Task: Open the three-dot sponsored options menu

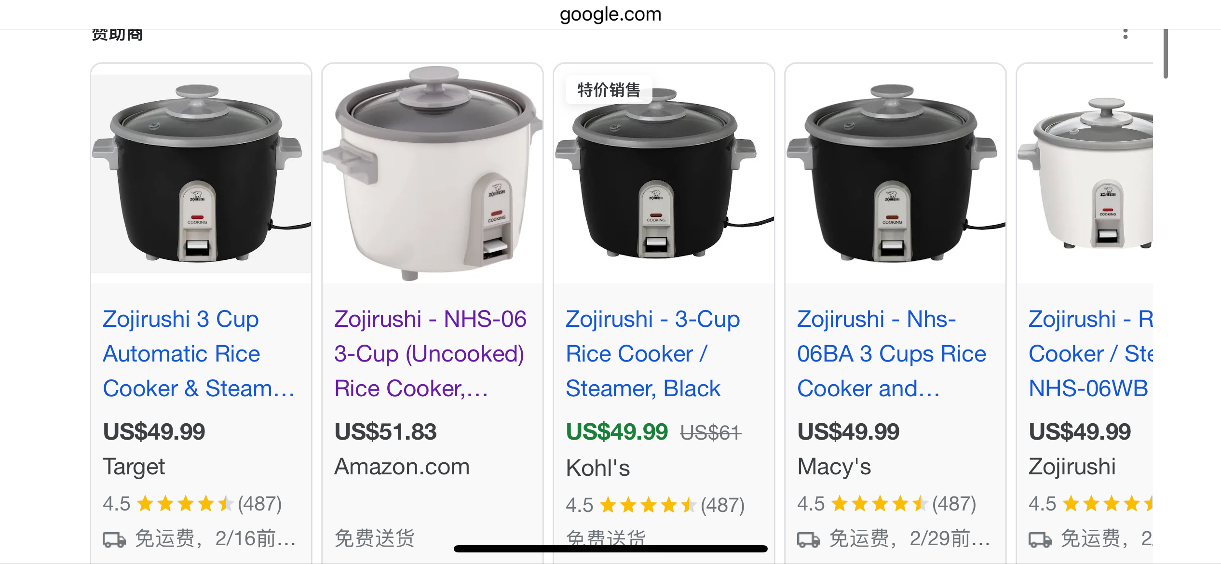Action: click(1125, 34)
